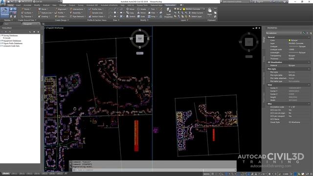Click the Sample Lines tool

click(96, 13)
